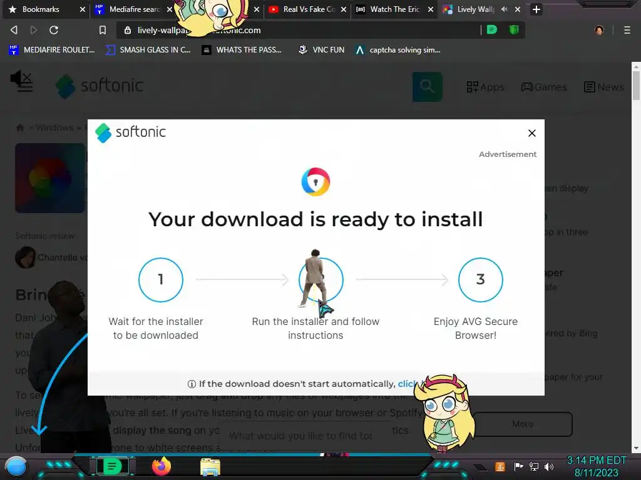
Task: Close the Real Vs Fake tab
Action: pos(344,9)
